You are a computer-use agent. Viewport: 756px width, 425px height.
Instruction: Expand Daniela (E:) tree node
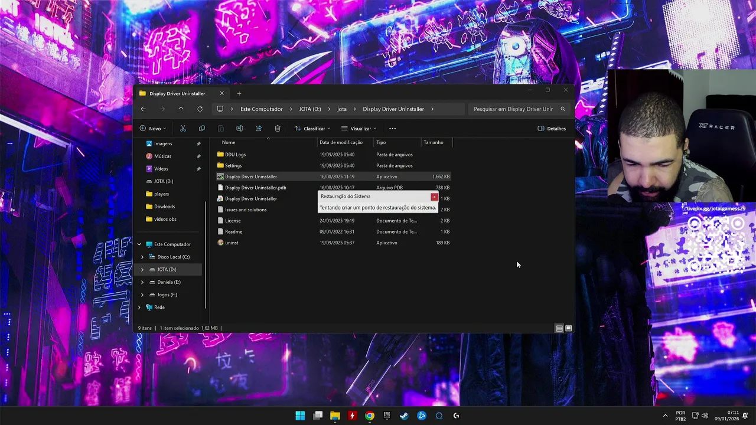(x=142, y=282)
